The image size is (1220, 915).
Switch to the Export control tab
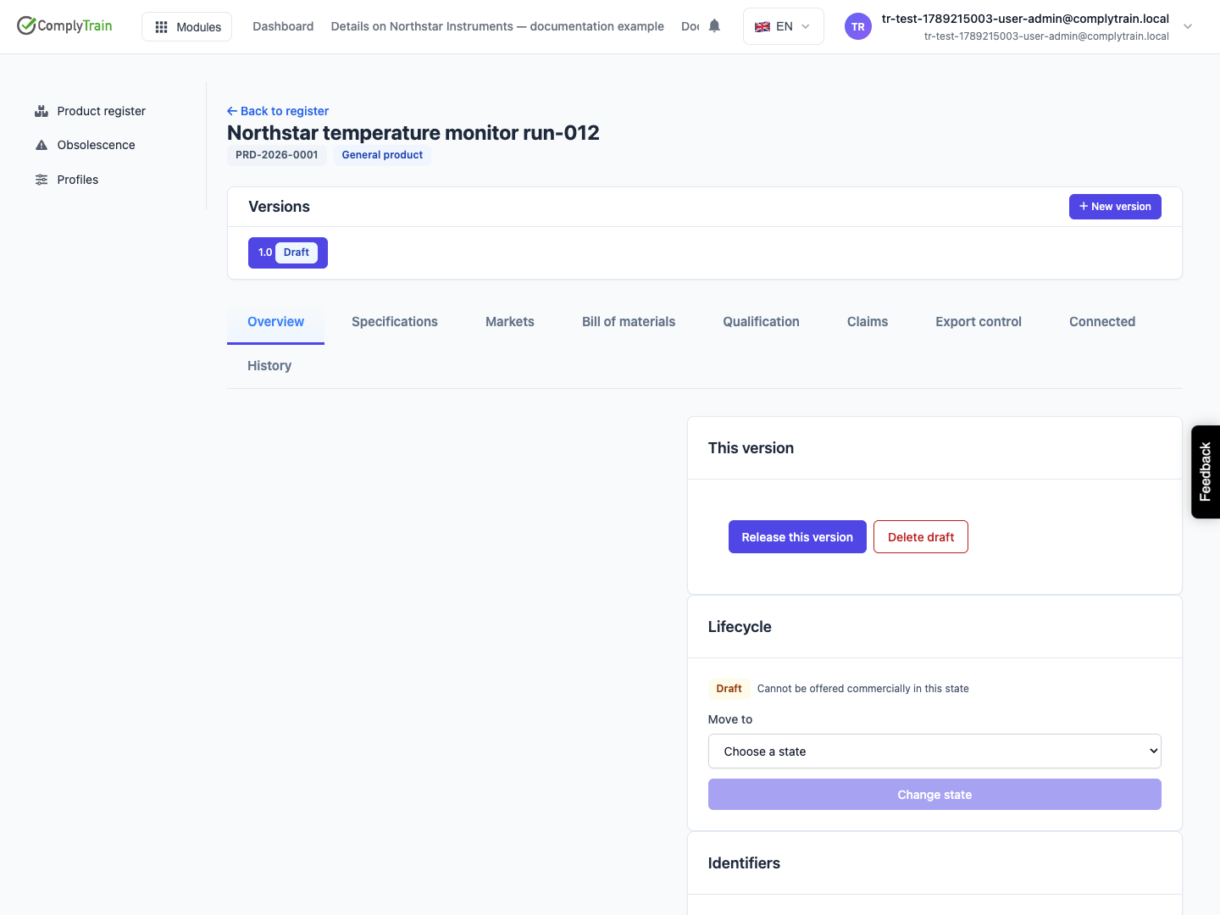tap(979, 322)
